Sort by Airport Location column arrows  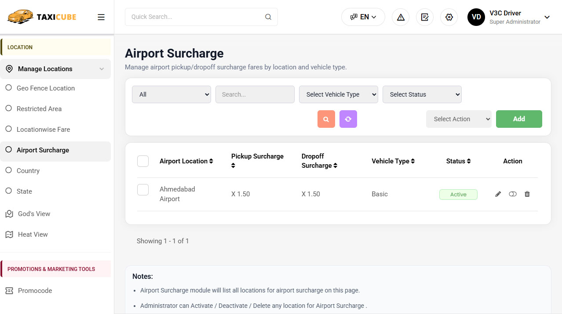(x=211, y=161)
